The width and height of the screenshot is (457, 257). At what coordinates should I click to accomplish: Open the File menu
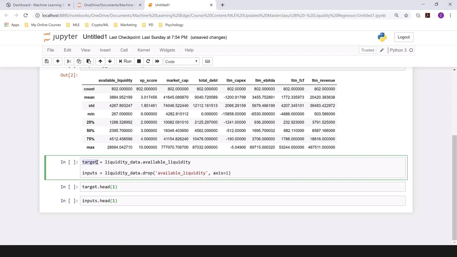pyautogui.click(x=50, y=50)
